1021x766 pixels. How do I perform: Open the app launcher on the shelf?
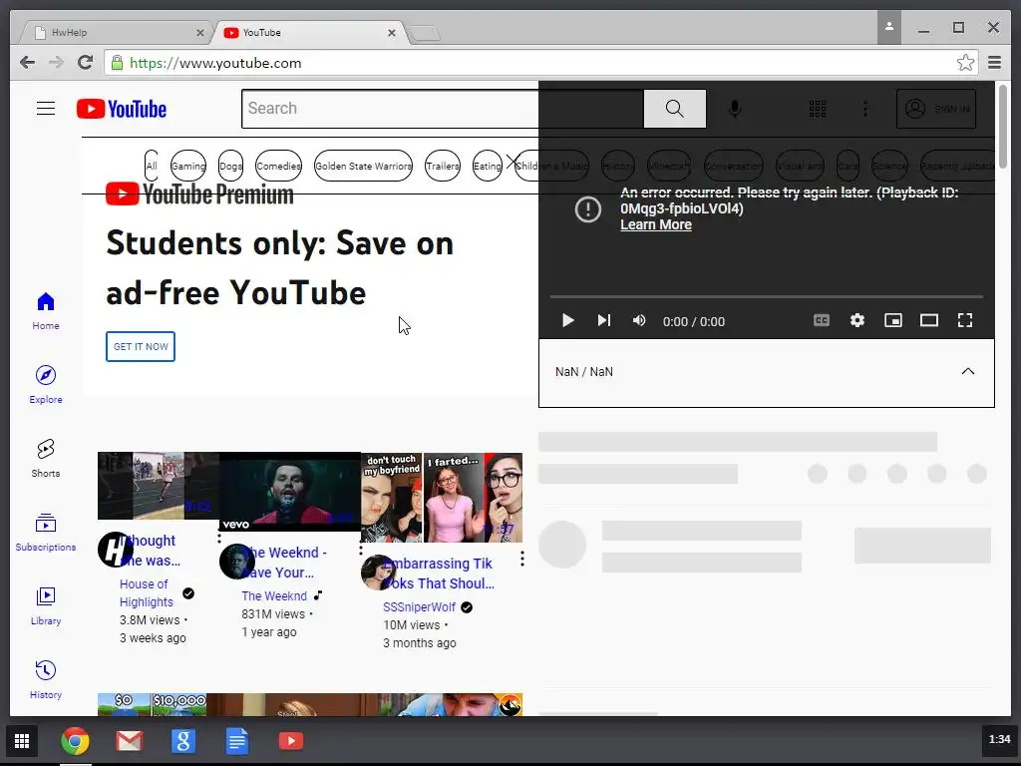[22, 741]
